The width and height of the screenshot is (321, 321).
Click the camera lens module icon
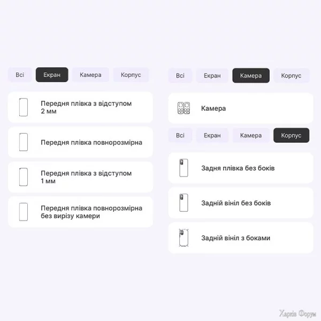coord(184,108)
